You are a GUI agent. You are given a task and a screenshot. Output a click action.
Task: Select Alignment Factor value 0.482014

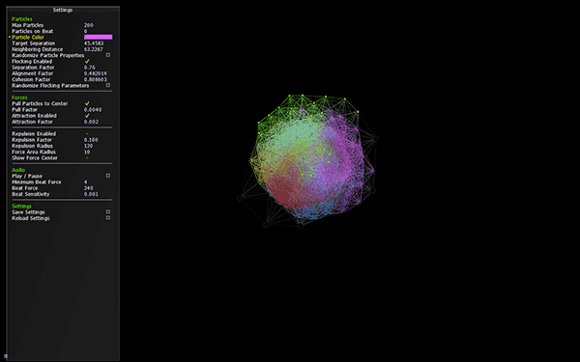tap(95, 73)
